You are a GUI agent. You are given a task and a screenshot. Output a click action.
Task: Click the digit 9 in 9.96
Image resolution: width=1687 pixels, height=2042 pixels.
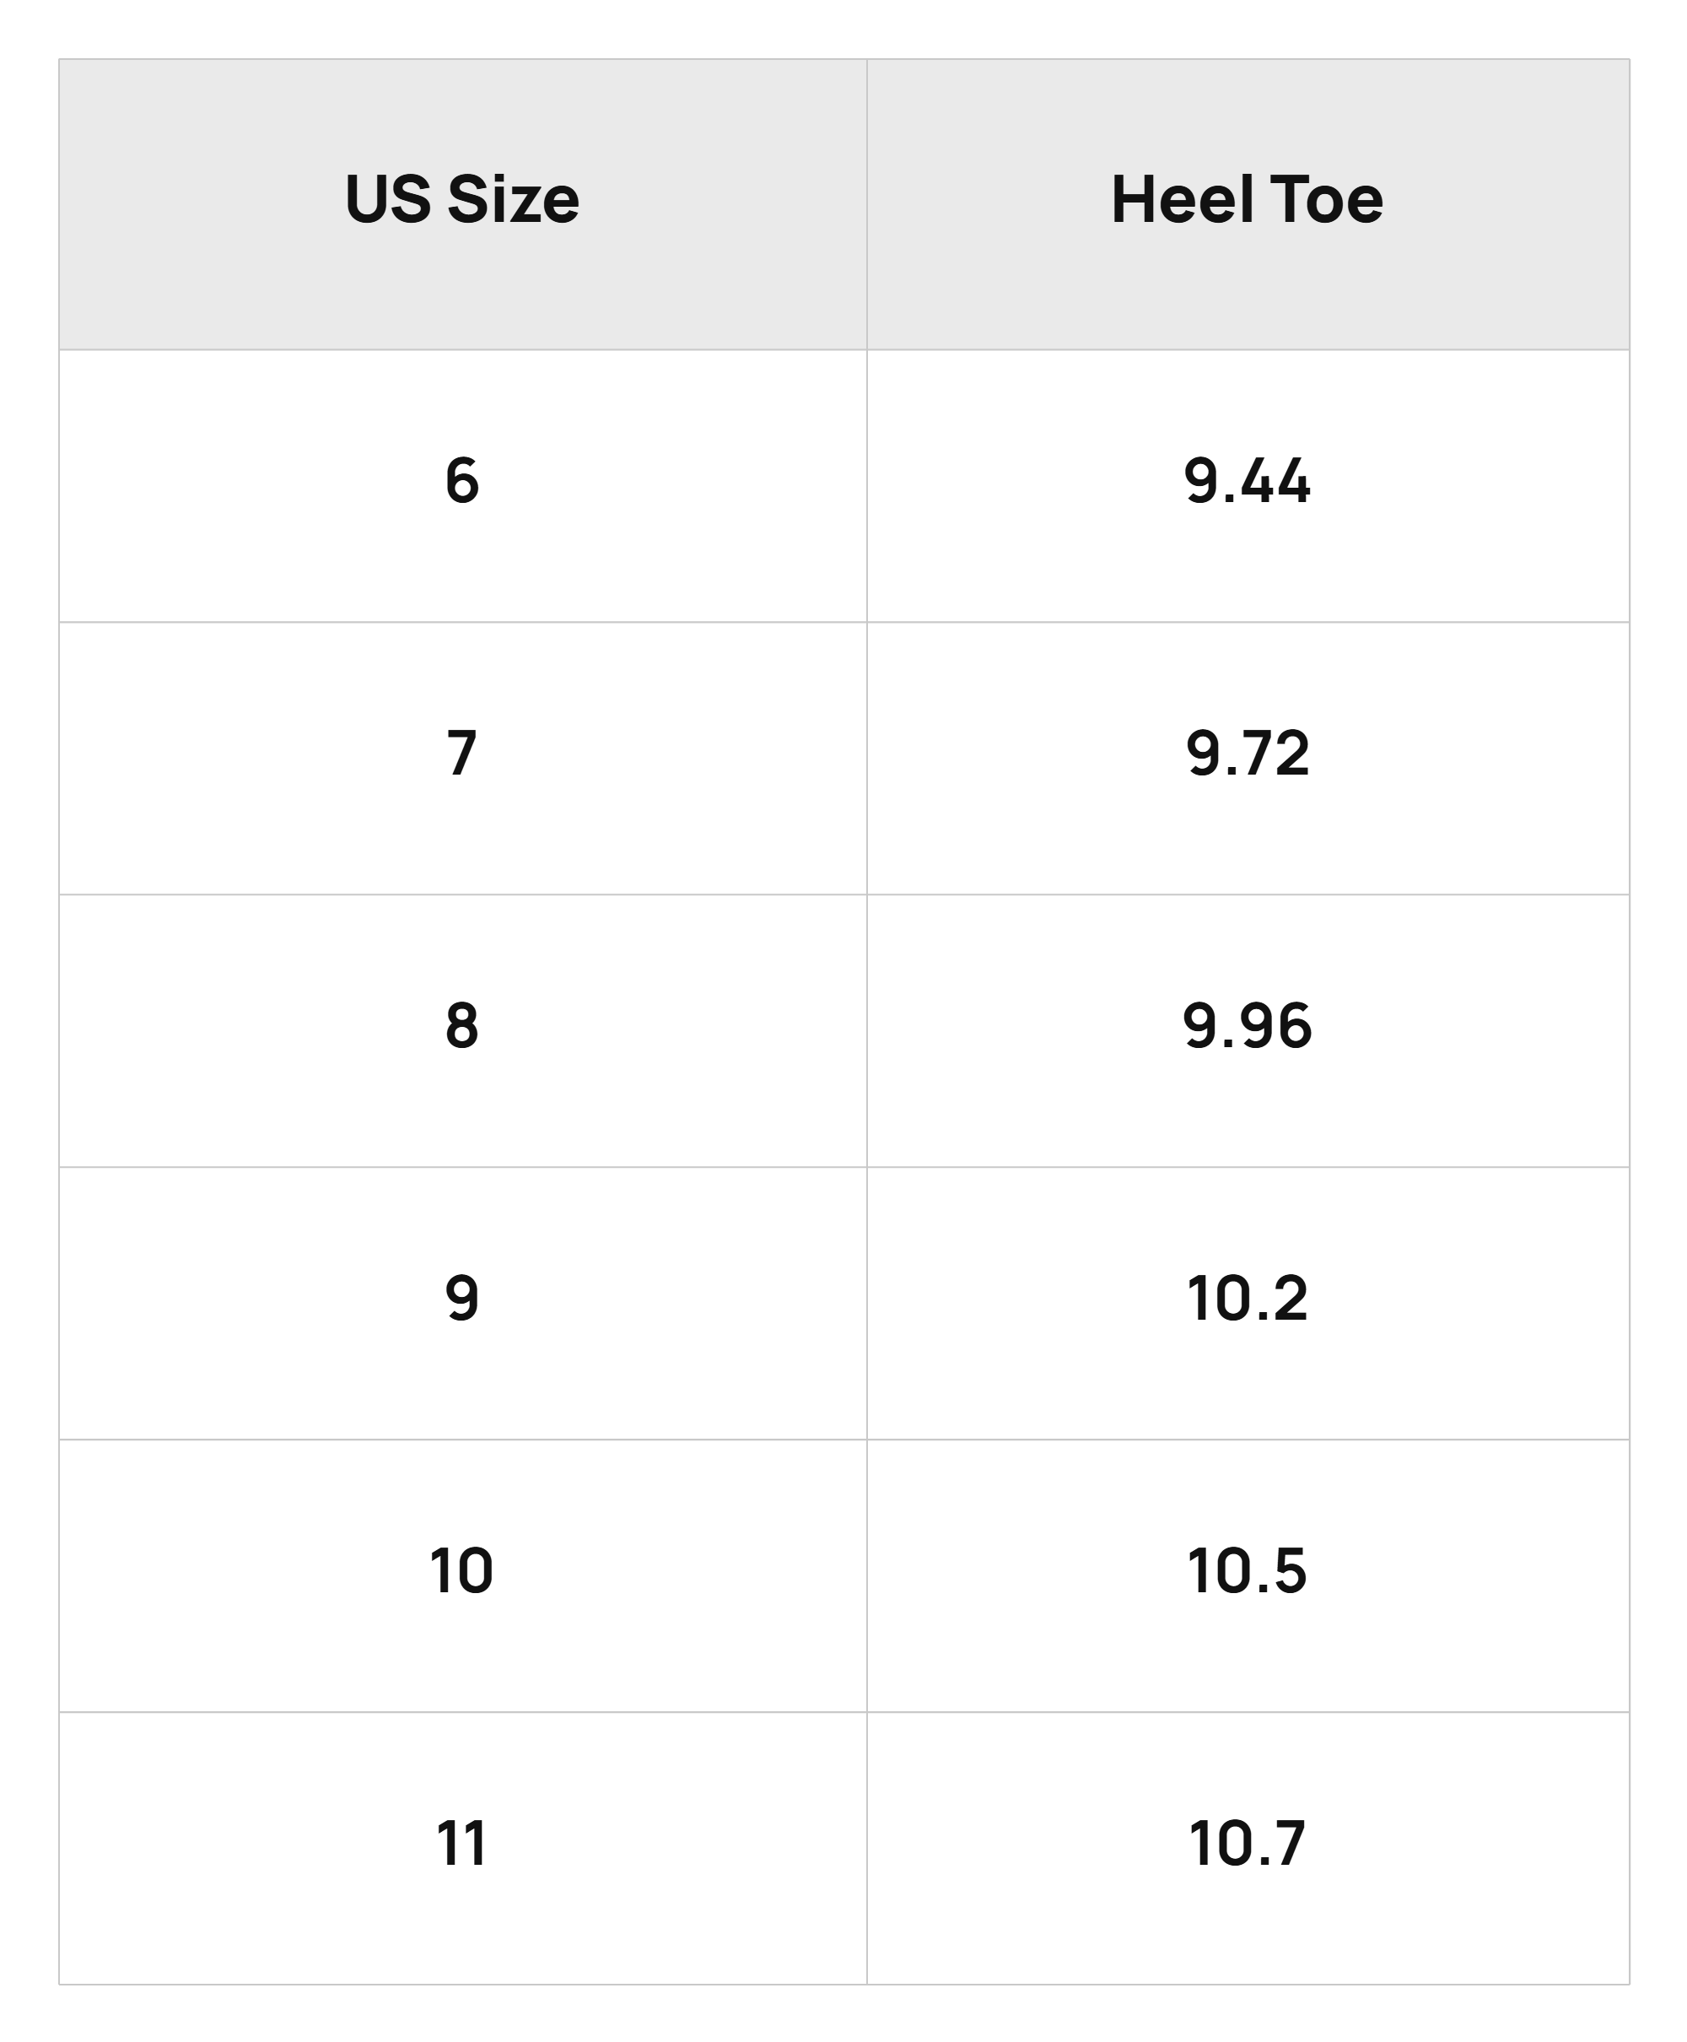point(1201,1025)
